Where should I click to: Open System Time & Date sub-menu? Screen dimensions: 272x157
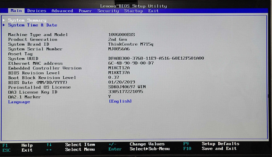pyautogui.click(x=32, y=25)
